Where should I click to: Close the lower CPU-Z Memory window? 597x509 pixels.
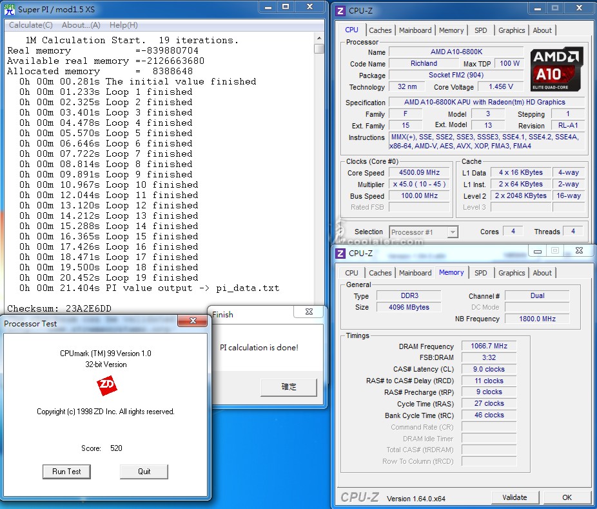point(579,250)
